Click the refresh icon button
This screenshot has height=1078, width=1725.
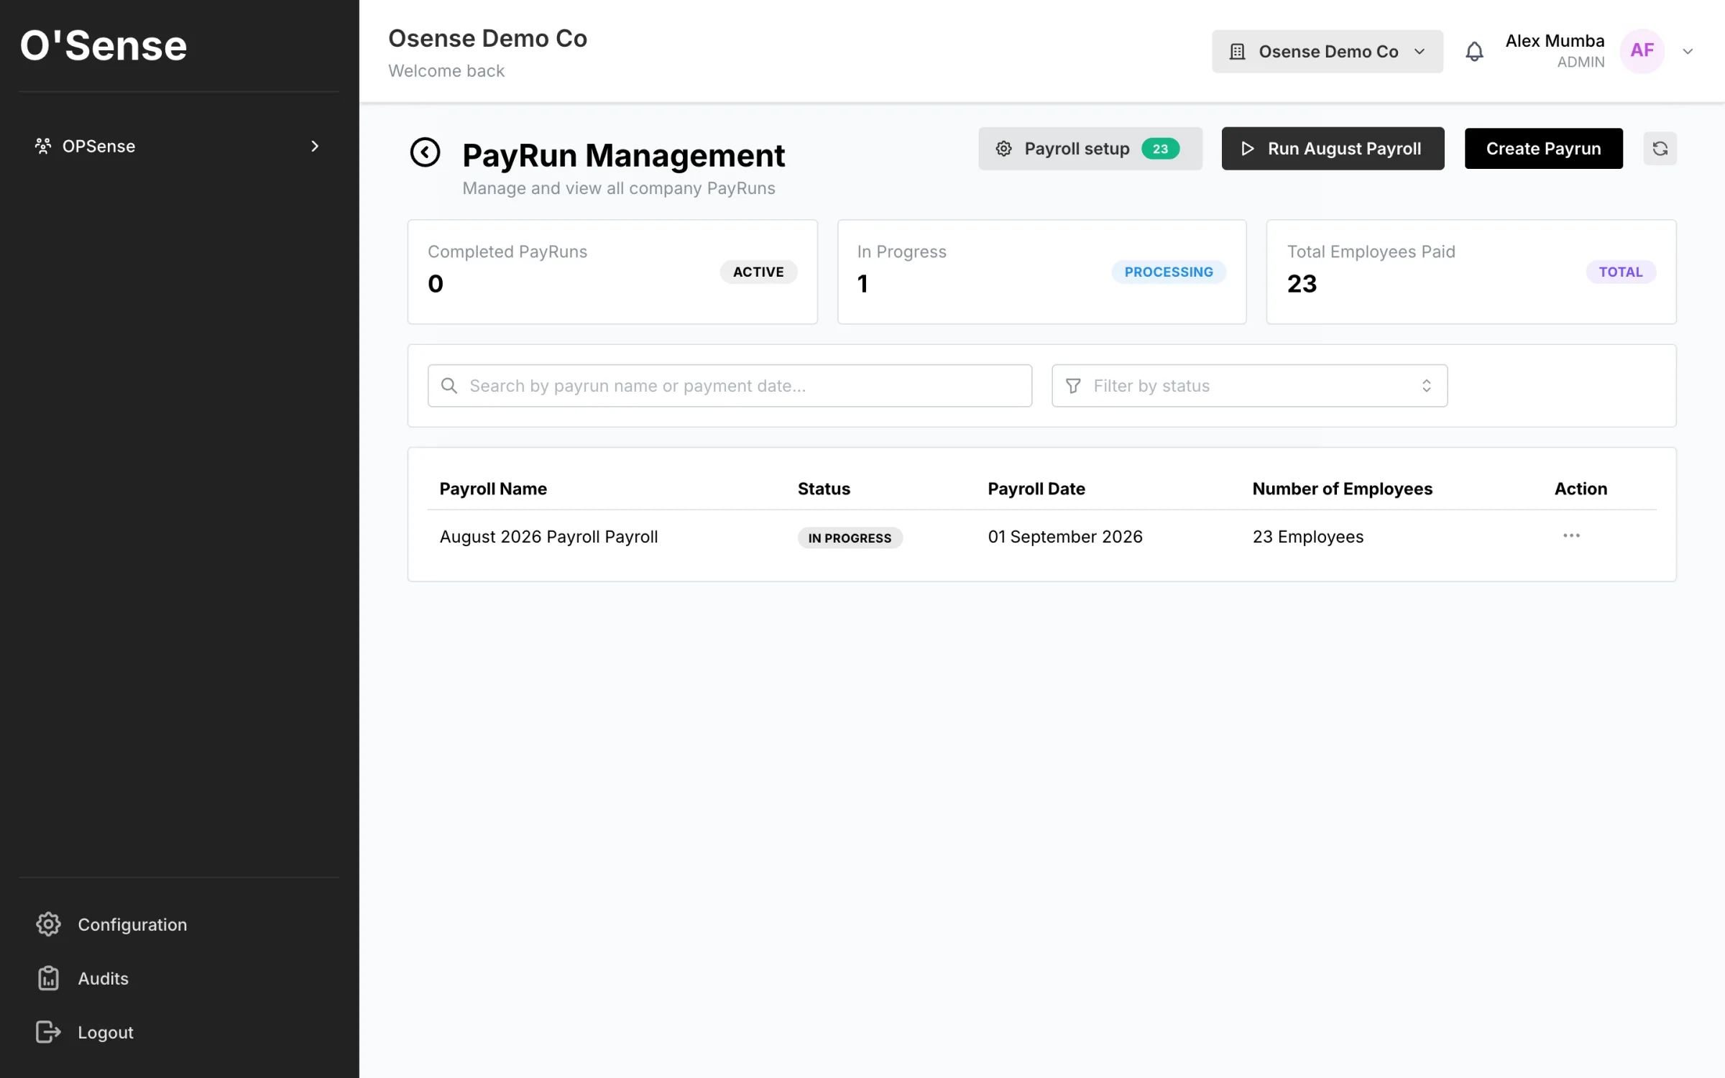(x=1660, y=149)
